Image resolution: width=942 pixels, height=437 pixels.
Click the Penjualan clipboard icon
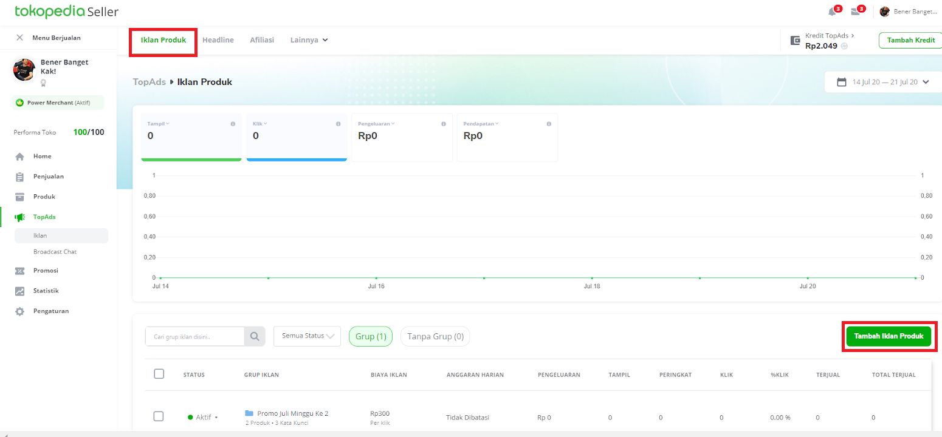[x=20, y=177]
